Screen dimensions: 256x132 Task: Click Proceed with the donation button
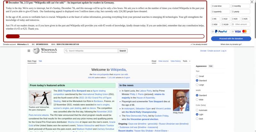coord(231,38)
